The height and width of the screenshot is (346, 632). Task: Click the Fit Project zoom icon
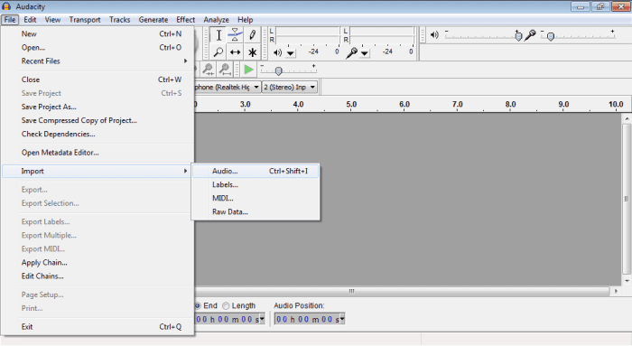coord(226,70)
